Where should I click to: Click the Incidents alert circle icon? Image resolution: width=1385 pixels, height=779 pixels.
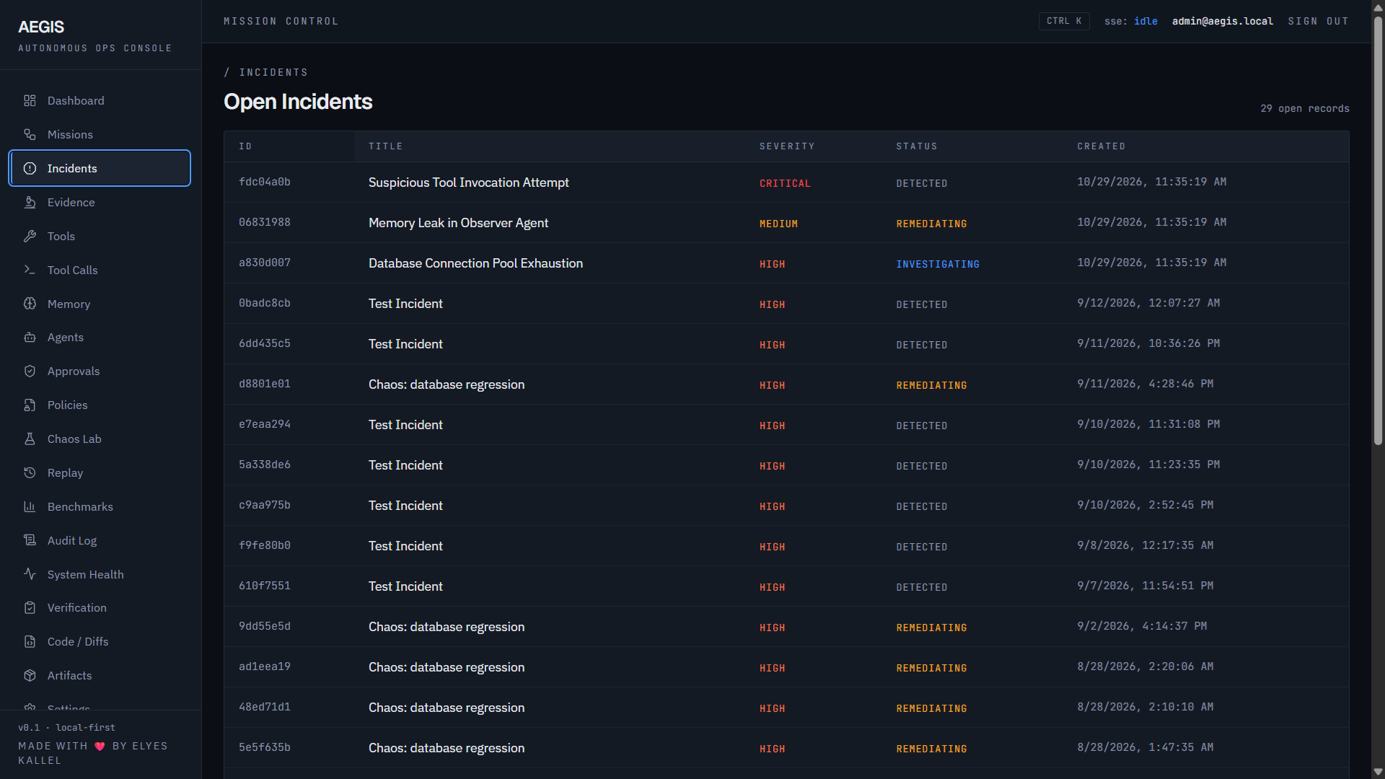tap(30, 169)
